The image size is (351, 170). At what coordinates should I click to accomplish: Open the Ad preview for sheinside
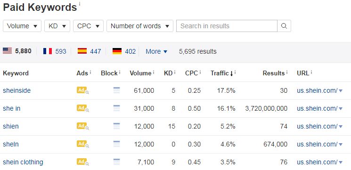point(82,90)
